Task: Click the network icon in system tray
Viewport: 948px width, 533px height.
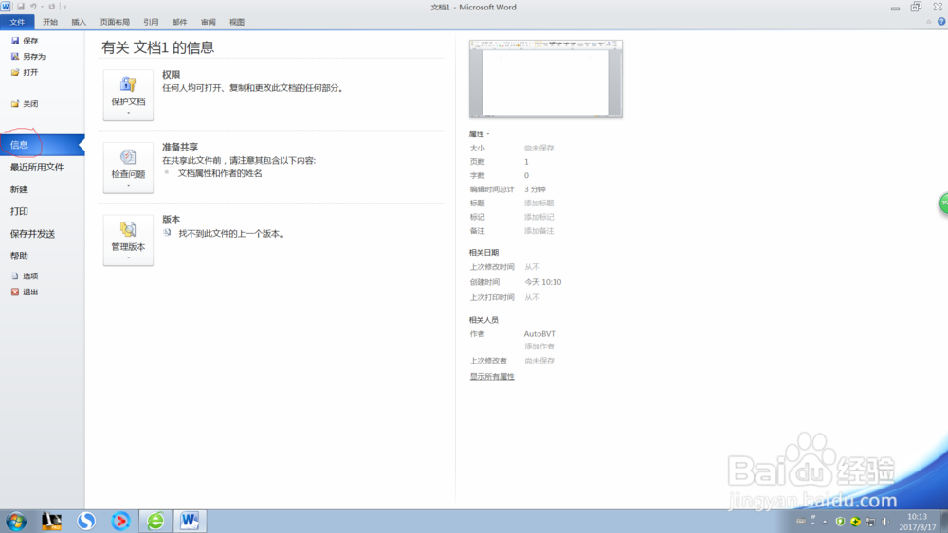Action: [x=870, y=522]
